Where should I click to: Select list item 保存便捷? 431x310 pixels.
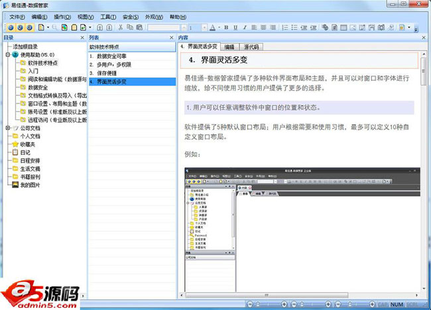coord(132,73)
